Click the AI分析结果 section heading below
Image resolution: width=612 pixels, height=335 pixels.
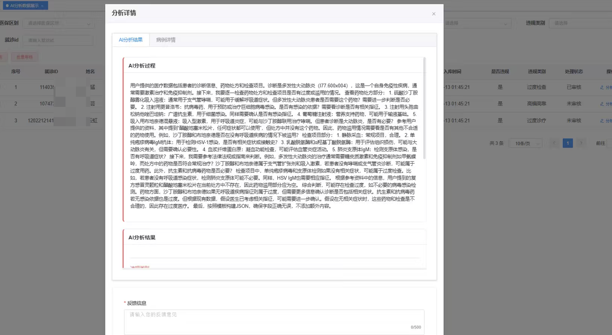[x=142, y=238]
